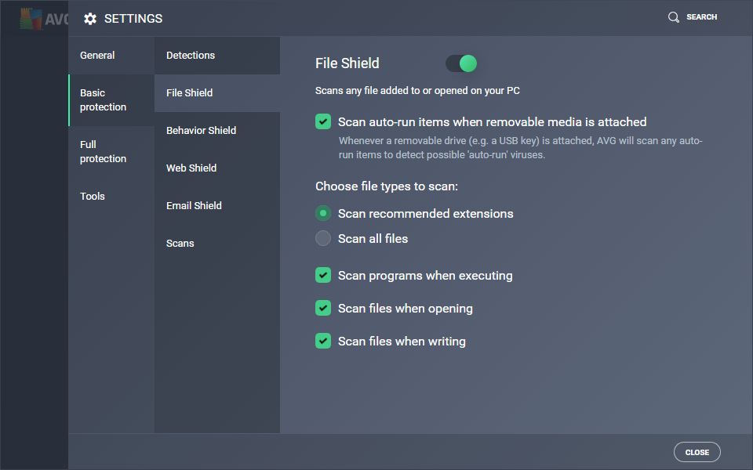Click the settings gear icon
The width and height of the screenshot is (753, 470).
(x=90, y=19)
